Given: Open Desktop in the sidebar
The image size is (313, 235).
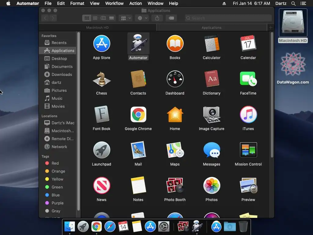Looking at the screenshot, I should click(x=58, y=58).
